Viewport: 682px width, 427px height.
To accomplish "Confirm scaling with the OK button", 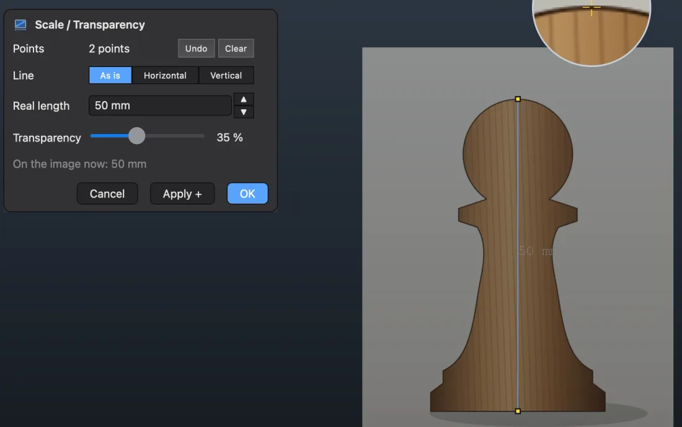I will [247, 194].
